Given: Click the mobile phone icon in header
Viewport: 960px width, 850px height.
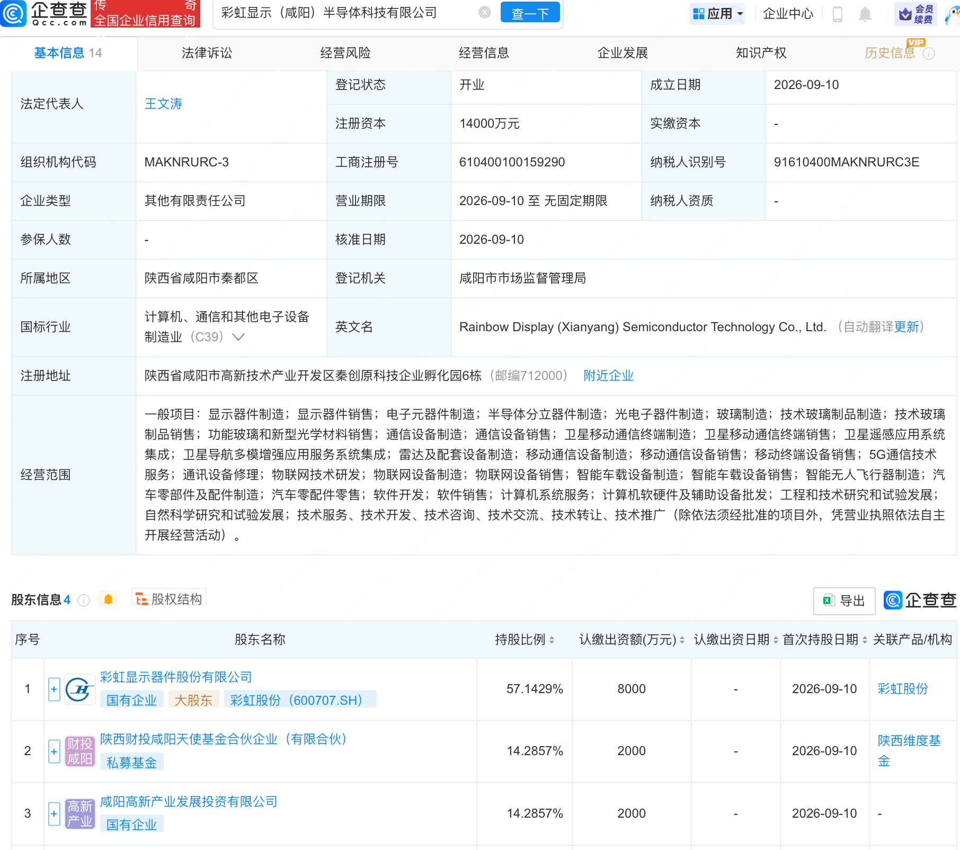Looking at the screenshot, I should pos(838,14).
